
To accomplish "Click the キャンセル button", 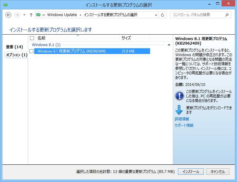I will pyautogui.click(x=218, y=172).
